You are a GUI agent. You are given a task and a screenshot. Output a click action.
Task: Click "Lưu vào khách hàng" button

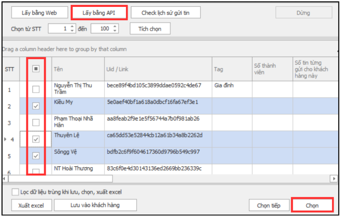[x=95, y=205]
